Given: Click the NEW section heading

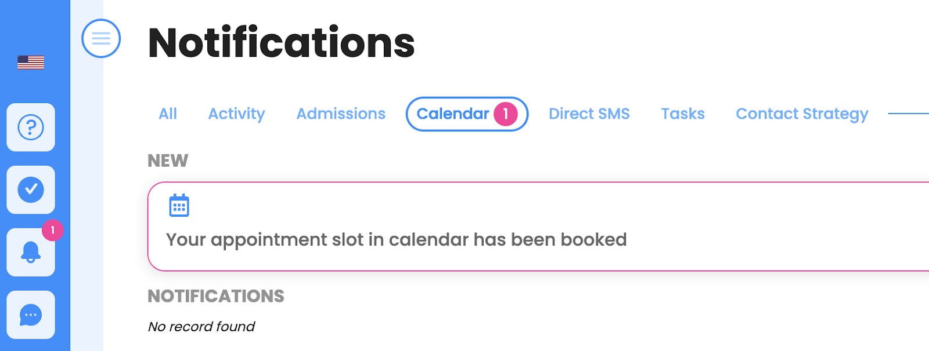Looking at the screenshot, I should tap(168, 160).
